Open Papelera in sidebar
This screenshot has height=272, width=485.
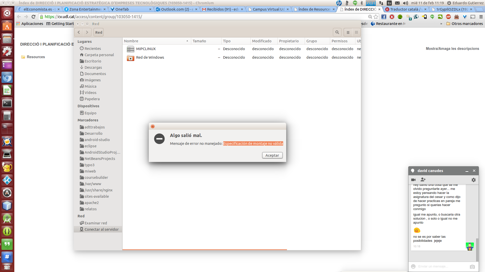[92, 99]
